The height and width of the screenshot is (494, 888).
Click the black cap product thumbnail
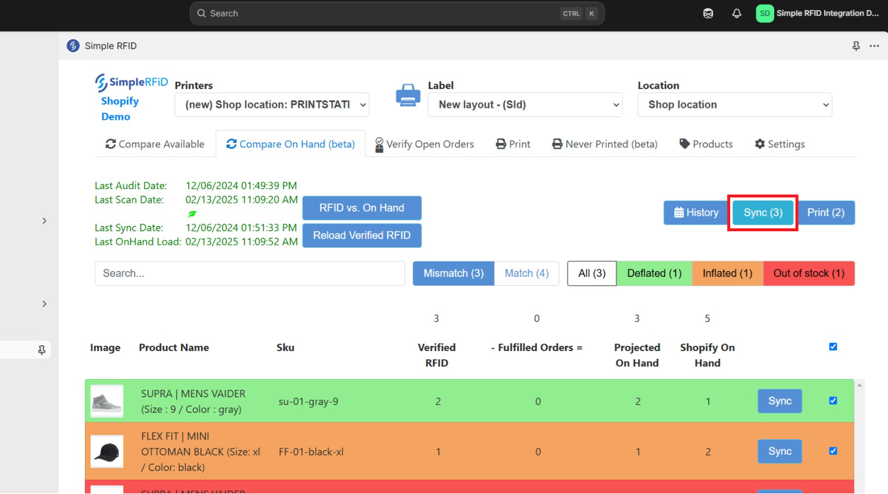pyautogui.click(x=107, y=452)
